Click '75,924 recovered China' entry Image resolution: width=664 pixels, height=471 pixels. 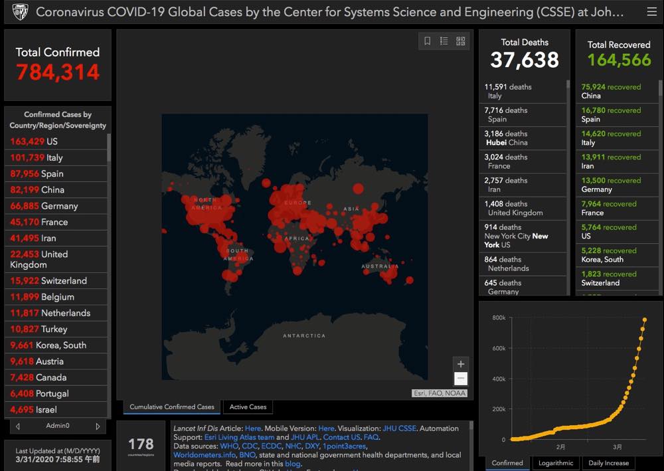pyautogui.click(x=617, y=91)
